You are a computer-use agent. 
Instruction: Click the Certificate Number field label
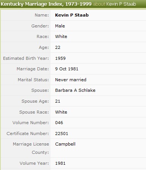pyautogui.click(x=28, y=134)
